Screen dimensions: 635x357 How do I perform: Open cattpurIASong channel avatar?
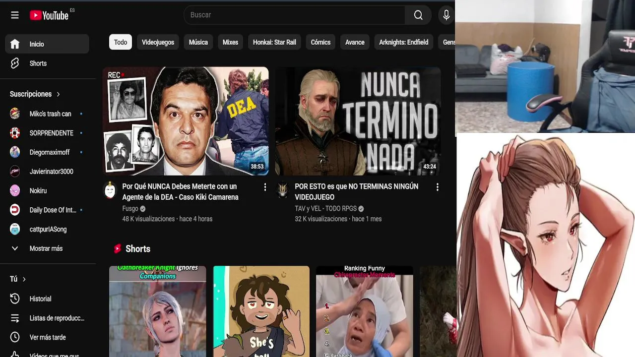click(15, 229)
